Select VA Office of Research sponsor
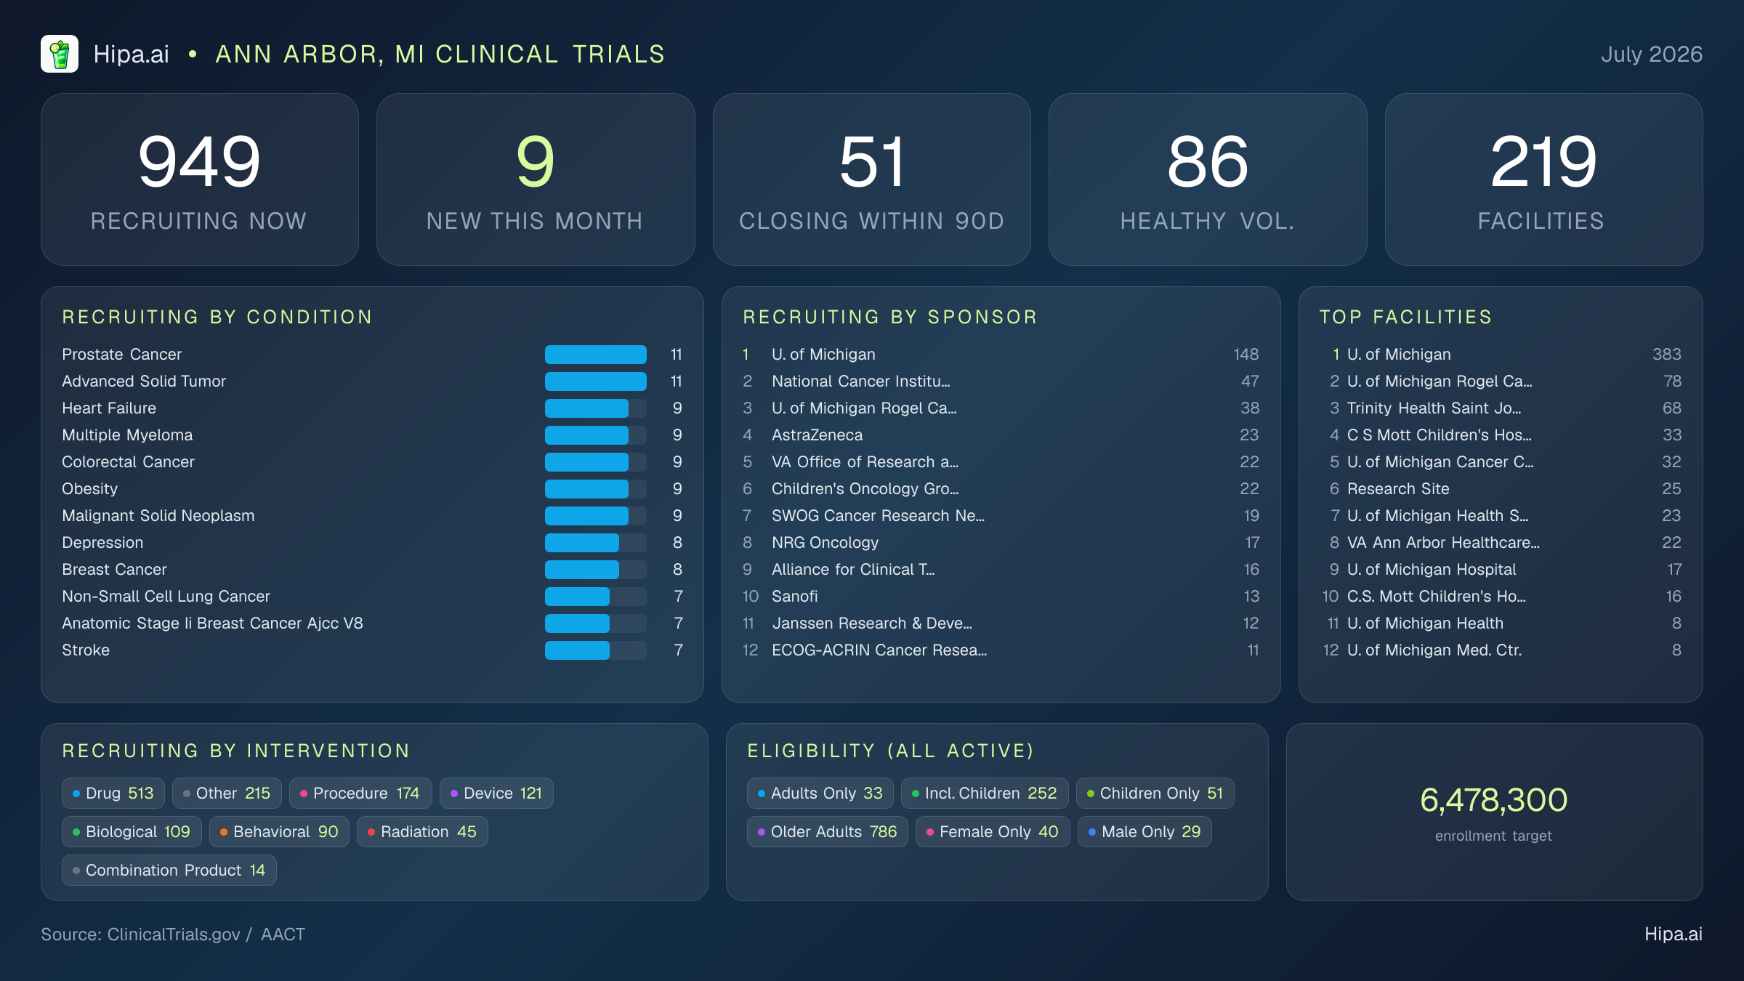1744x981 pixels. (1001, 462)
